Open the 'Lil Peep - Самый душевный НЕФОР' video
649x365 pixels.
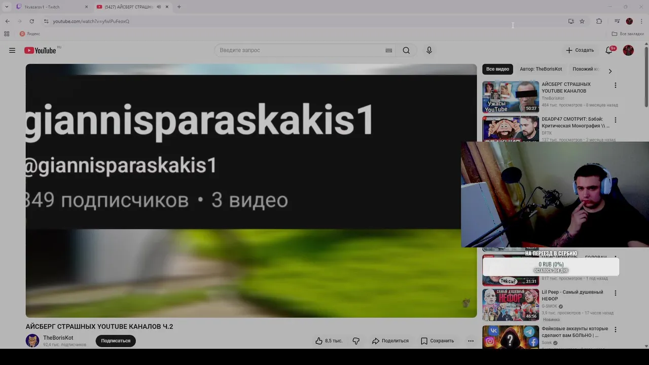tap(572, 296)
